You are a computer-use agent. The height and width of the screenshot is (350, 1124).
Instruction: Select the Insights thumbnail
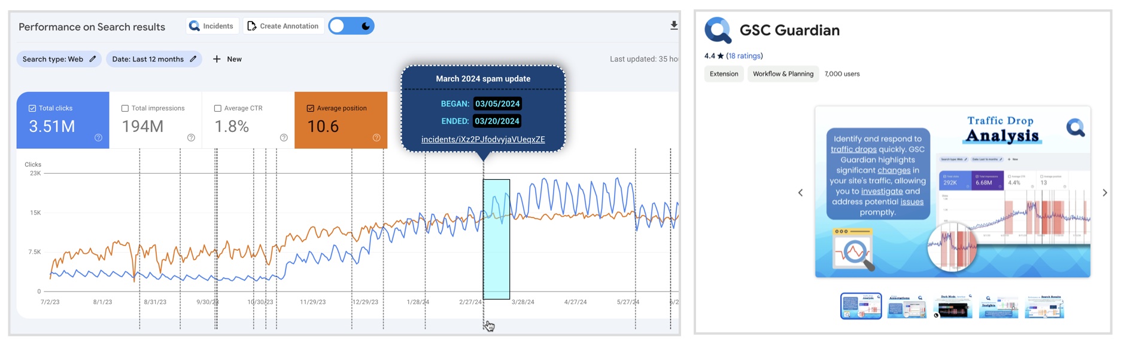tap(999, 306)
